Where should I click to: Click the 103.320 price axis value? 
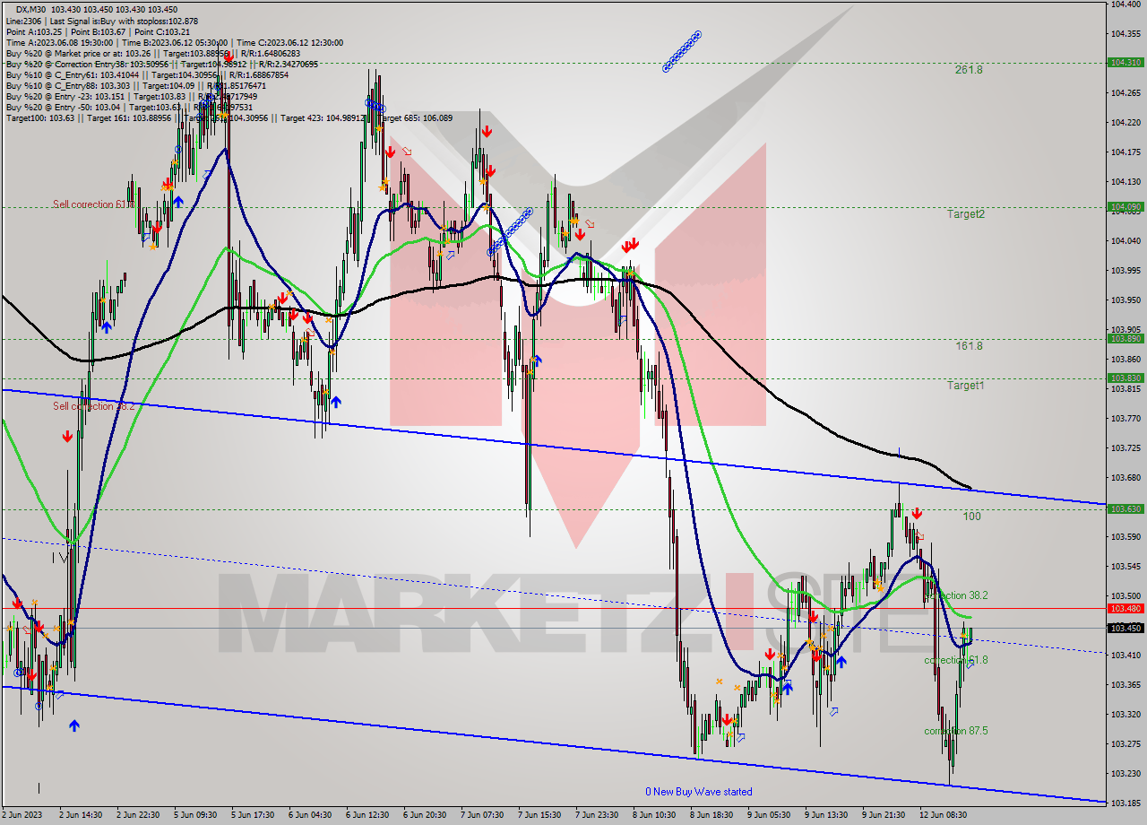[1125, 714]
